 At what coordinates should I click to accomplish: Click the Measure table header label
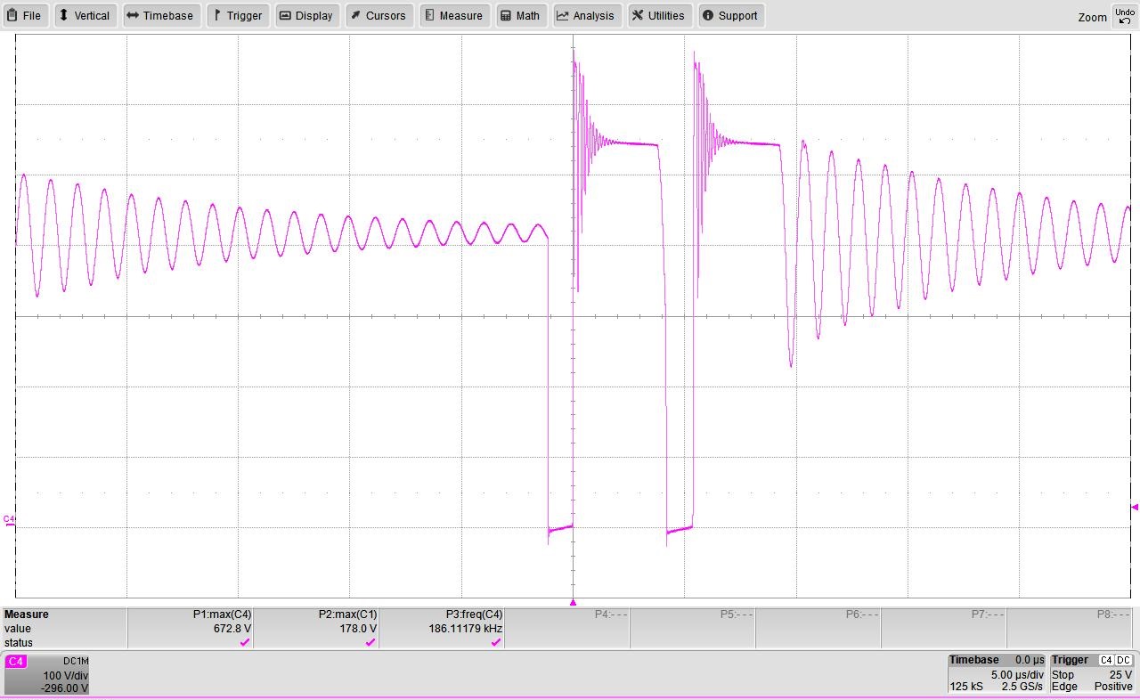click(26, 615)
